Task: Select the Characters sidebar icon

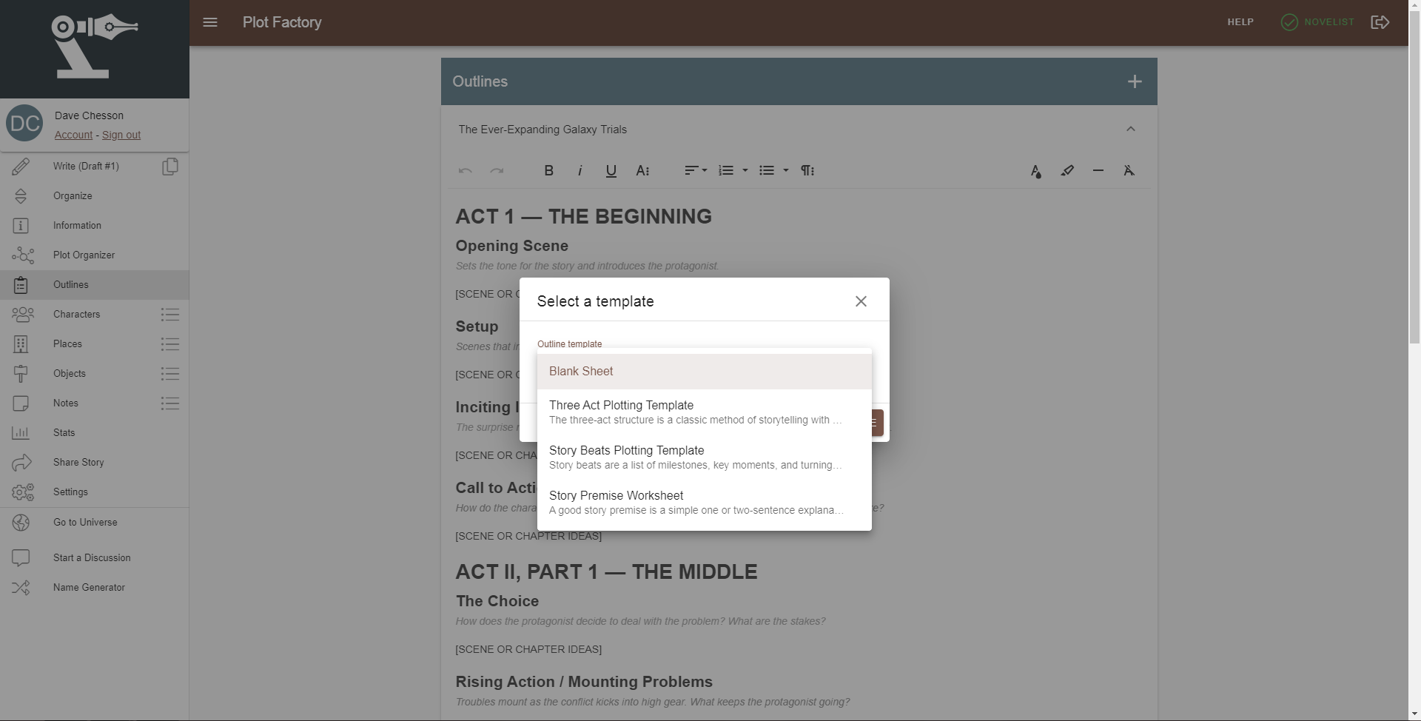Action: click(23, 314)
